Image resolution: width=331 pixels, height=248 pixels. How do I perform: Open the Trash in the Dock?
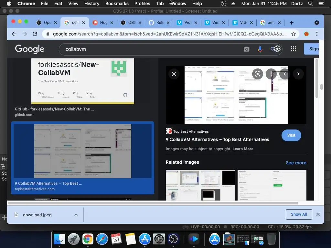point(271,239)
